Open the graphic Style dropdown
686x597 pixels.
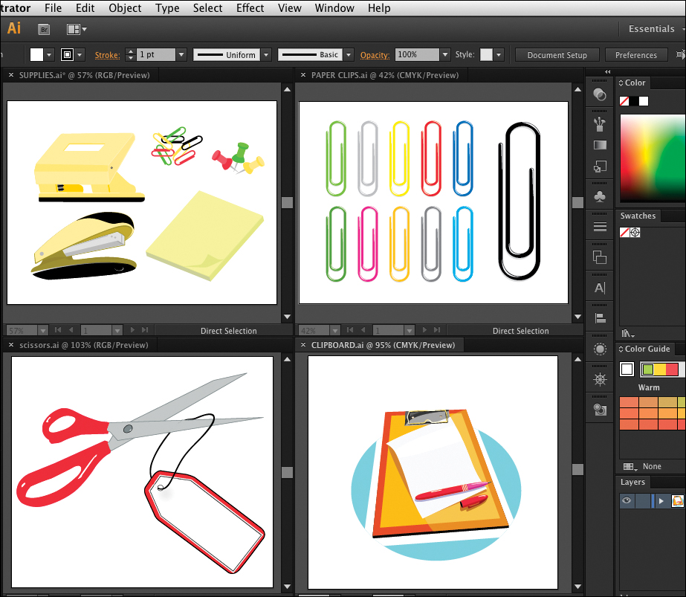[498, 55]
